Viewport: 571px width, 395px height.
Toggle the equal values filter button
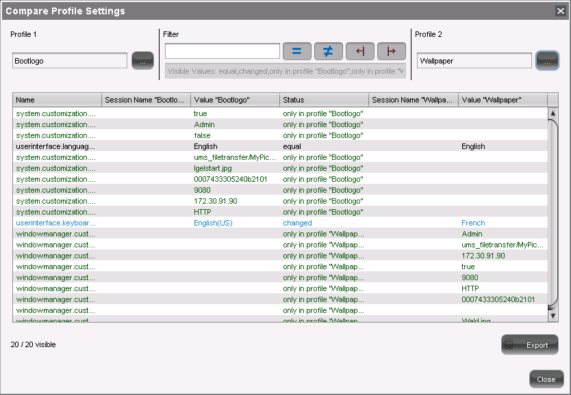(297, 51)
